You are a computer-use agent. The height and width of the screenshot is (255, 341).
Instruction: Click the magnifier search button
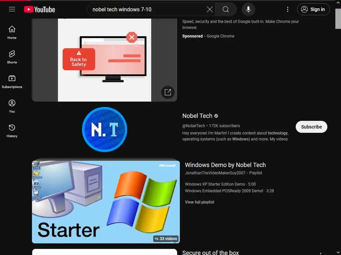pyautogui.click(x=225, y=9)
